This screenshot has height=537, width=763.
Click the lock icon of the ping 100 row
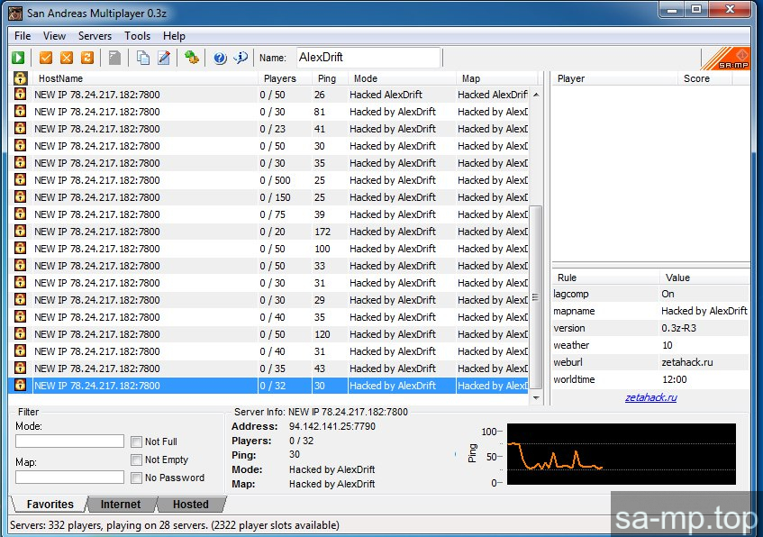click(x=20, y=249)
